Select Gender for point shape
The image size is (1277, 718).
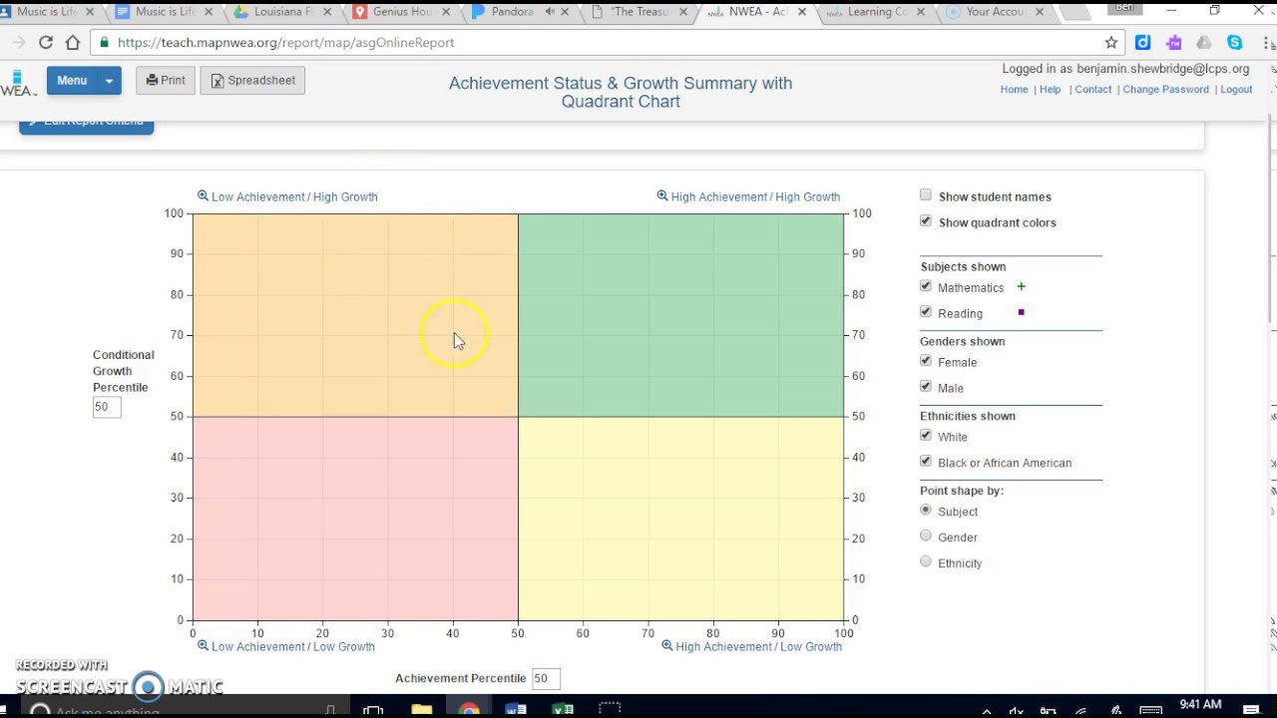pos(926,537)
